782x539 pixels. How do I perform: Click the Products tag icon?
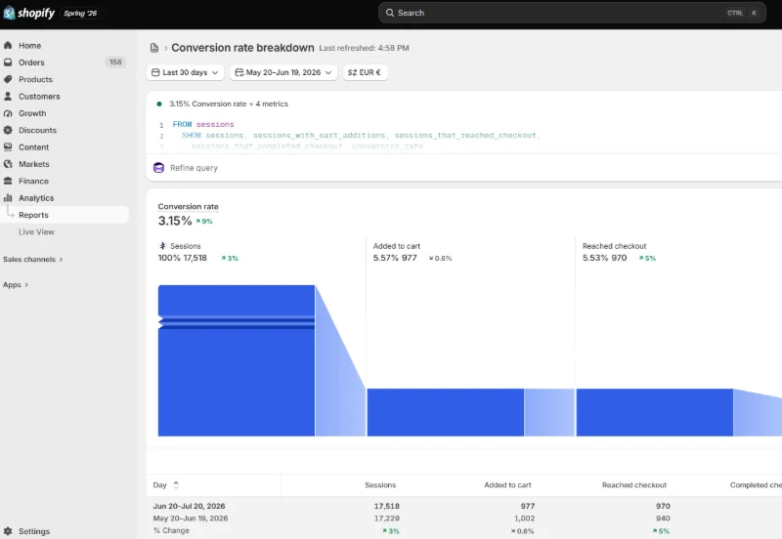[8, 79]
